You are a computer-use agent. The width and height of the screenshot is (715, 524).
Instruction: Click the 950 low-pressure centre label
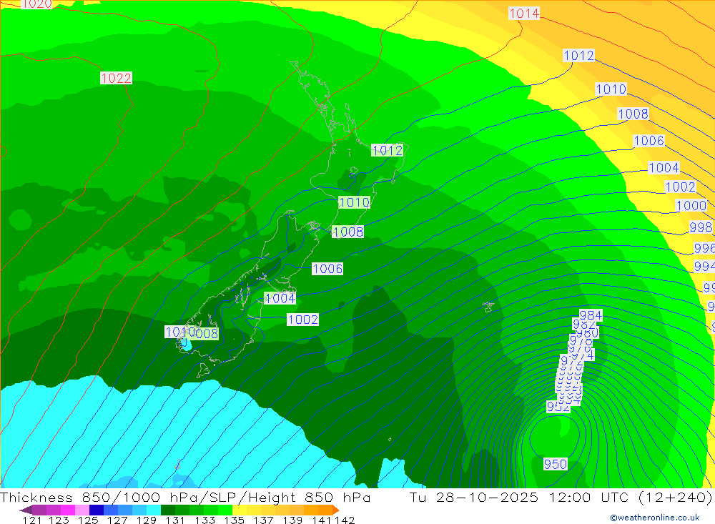tap(556, 464)
